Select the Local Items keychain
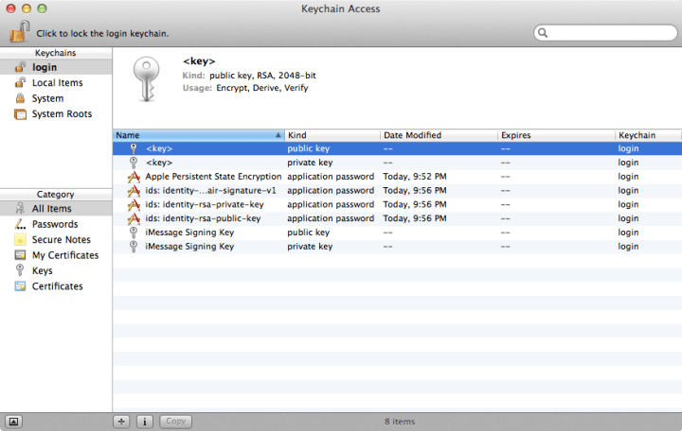This screenshot has width=682, height=431. pos(56,83)
